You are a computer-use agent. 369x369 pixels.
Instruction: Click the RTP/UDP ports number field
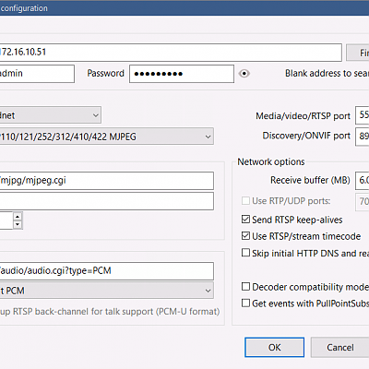pos(363,201)
